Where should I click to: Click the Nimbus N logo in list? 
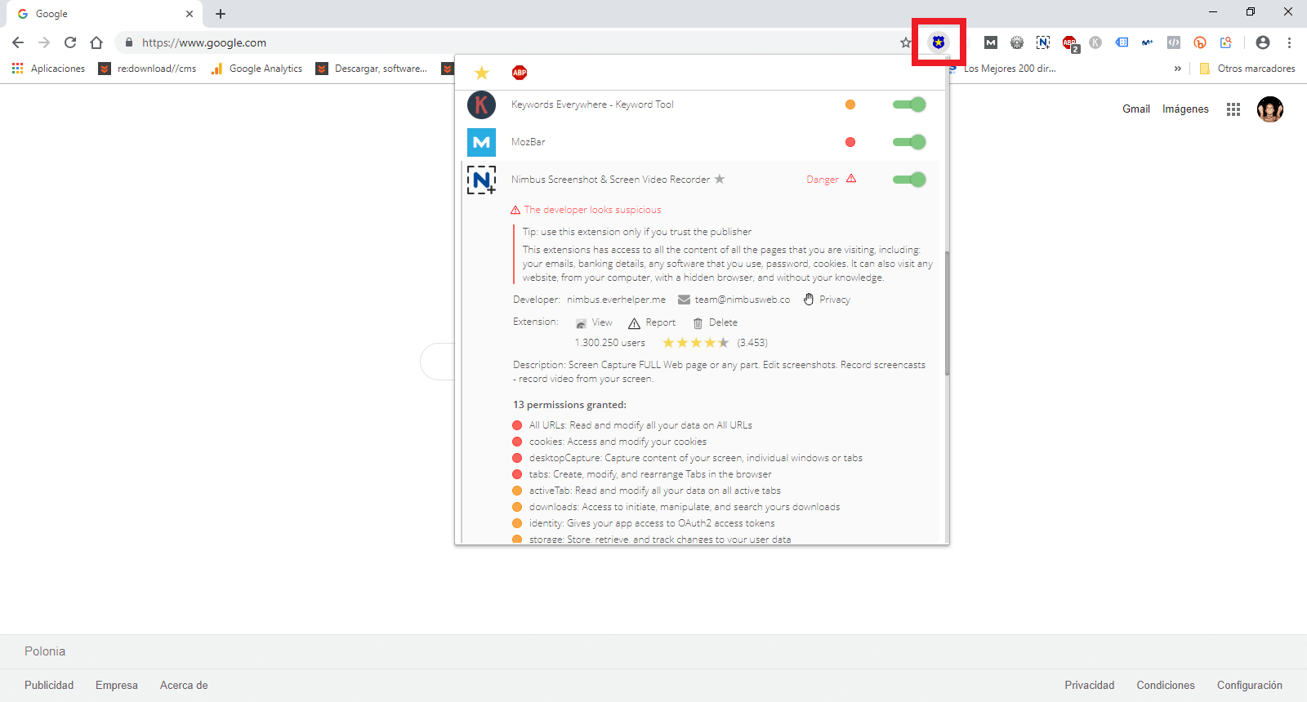[481, 180]
